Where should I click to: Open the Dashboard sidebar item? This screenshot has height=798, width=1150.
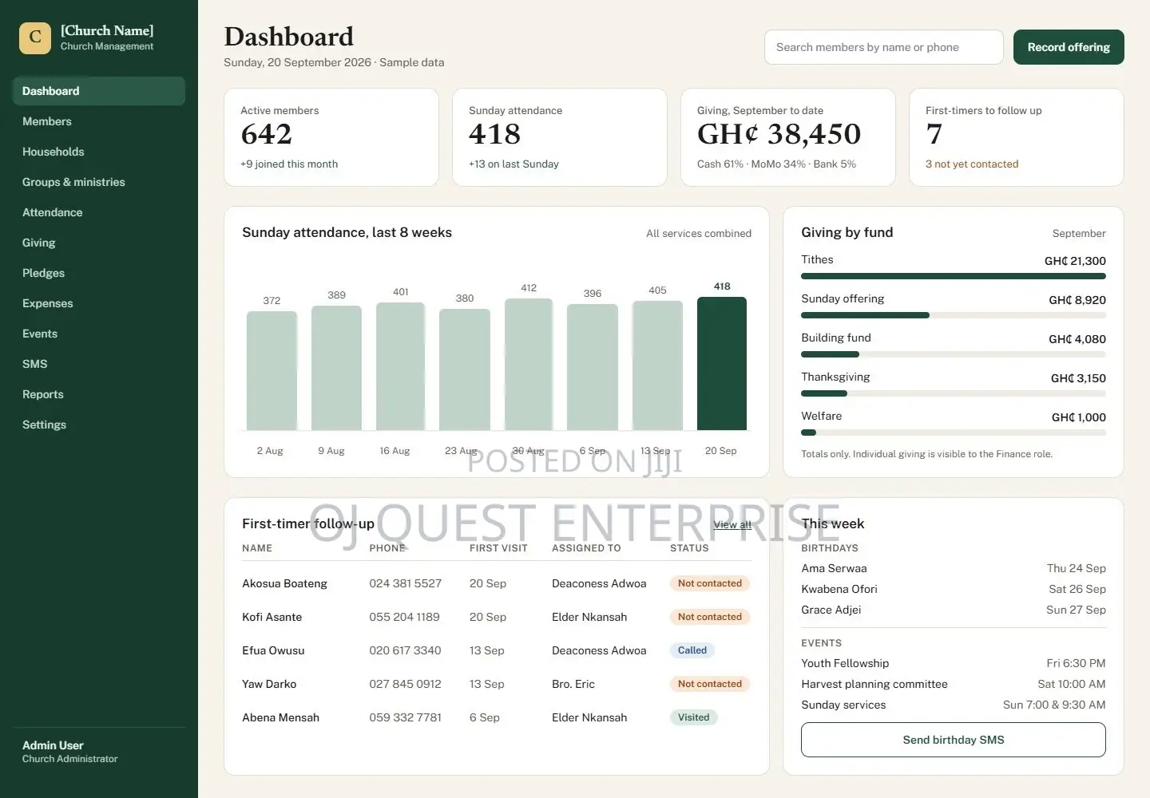click(99, 91)
